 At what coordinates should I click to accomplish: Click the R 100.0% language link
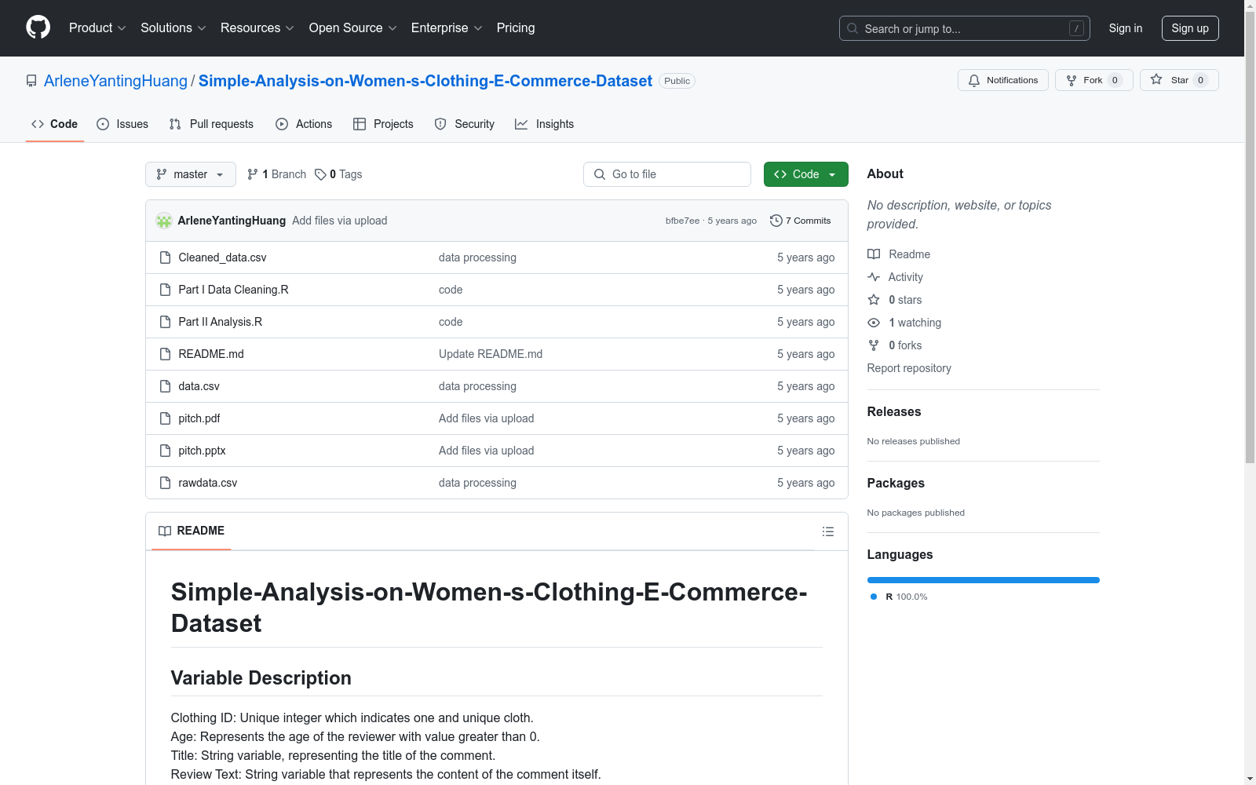point(899,597)
